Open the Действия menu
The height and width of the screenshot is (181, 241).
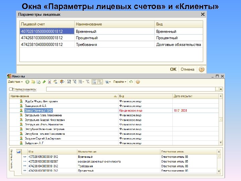coord(15,82)
